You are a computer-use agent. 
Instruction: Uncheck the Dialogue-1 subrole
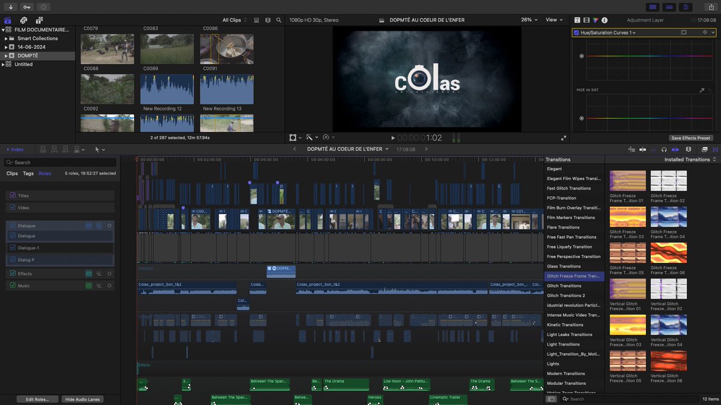coord(13,248)
